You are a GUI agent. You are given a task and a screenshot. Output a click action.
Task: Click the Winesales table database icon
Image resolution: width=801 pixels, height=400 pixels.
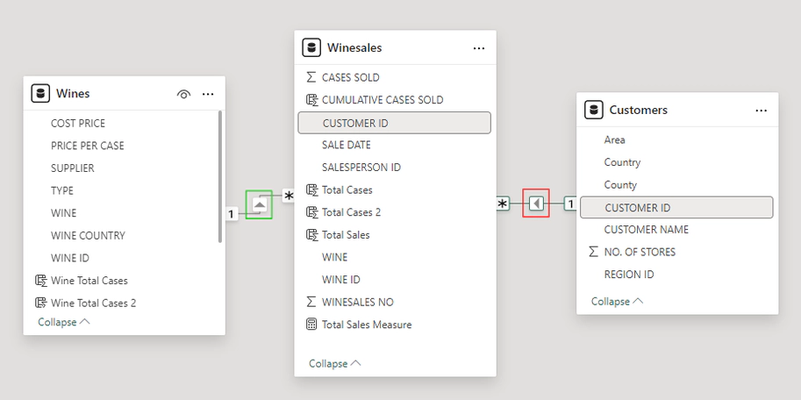[311, 47]
